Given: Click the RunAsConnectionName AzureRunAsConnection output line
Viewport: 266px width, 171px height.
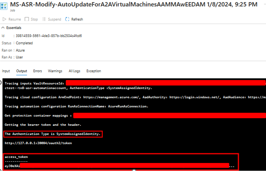Looking at the screenshot, I should [76, 106].
